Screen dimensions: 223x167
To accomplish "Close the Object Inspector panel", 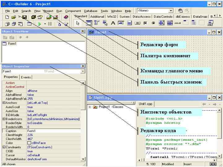I will (83, 66).
